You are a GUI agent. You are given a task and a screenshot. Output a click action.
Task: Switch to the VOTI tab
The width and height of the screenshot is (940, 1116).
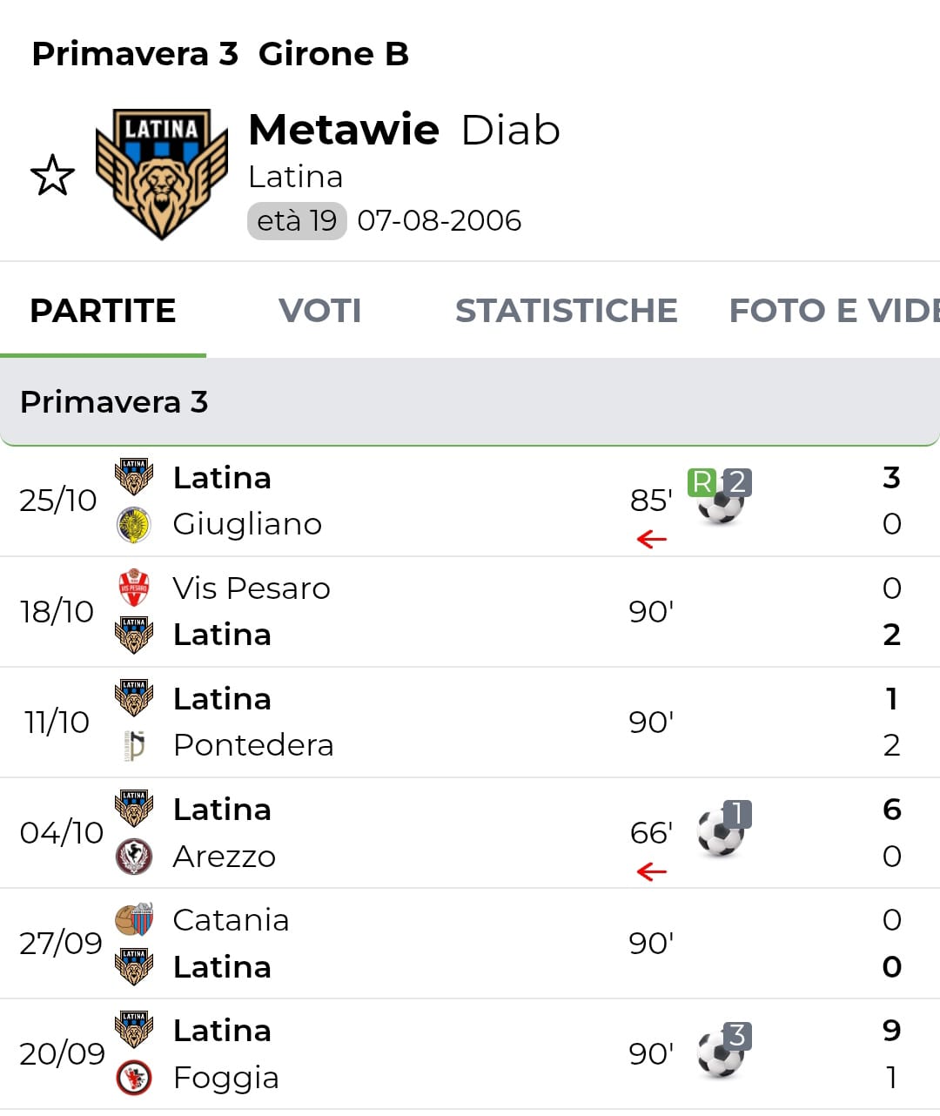coord(319,311)
